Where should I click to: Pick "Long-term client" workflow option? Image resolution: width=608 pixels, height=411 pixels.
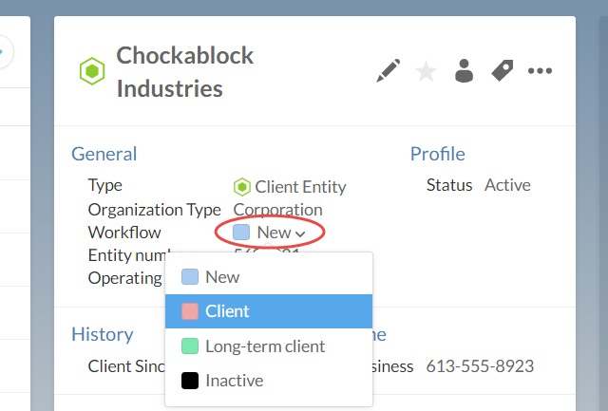coord(264,346)
